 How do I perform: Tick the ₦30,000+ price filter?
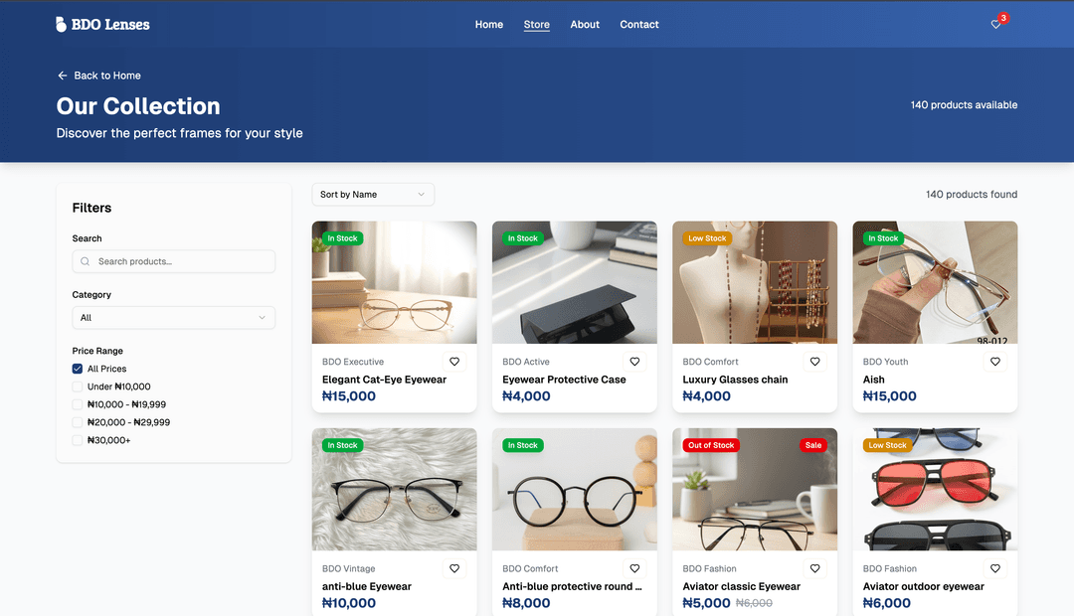78,440
